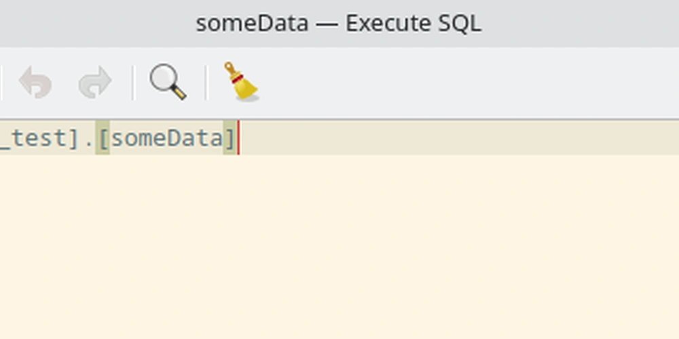This screenshot has height=339, width=679.
Task: Click the separator between Redo and Find icons
Action: (133, 82)
